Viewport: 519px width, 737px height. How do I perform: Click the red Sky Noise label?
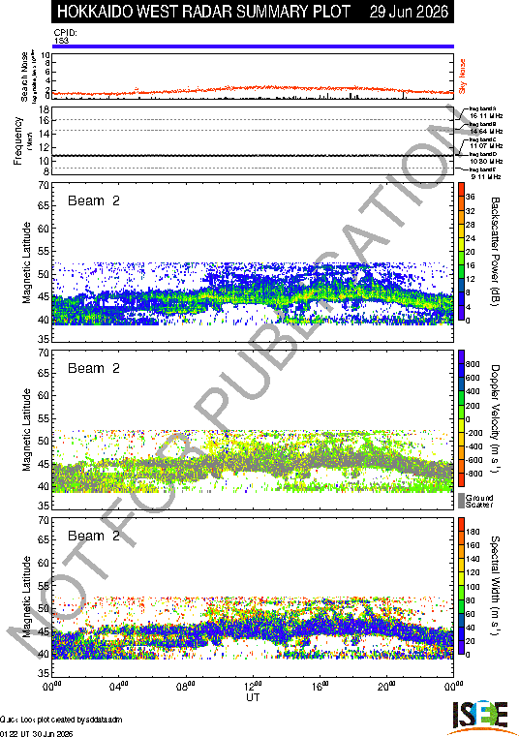pos(462,77)
